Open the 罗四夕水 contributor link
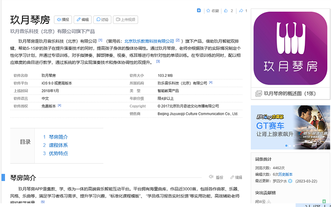This screenshot has width=331, height=207. (x=280, y=181)
